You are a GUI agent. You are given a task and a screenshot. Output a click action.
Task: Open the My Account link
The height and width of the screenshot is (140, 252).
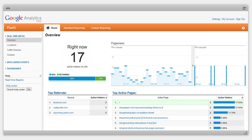tap(228, 19)
